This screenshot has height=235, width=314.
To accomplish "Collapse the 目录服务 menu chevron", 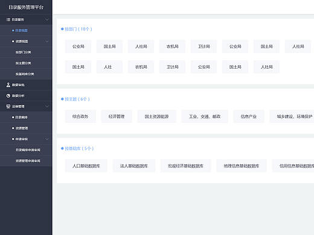I will coord(46,20).
